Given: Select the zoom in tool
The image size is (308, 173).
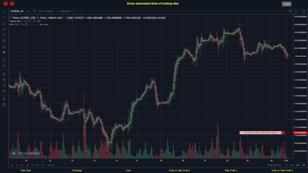Looking at the screenshot, I should pos(4,66).
